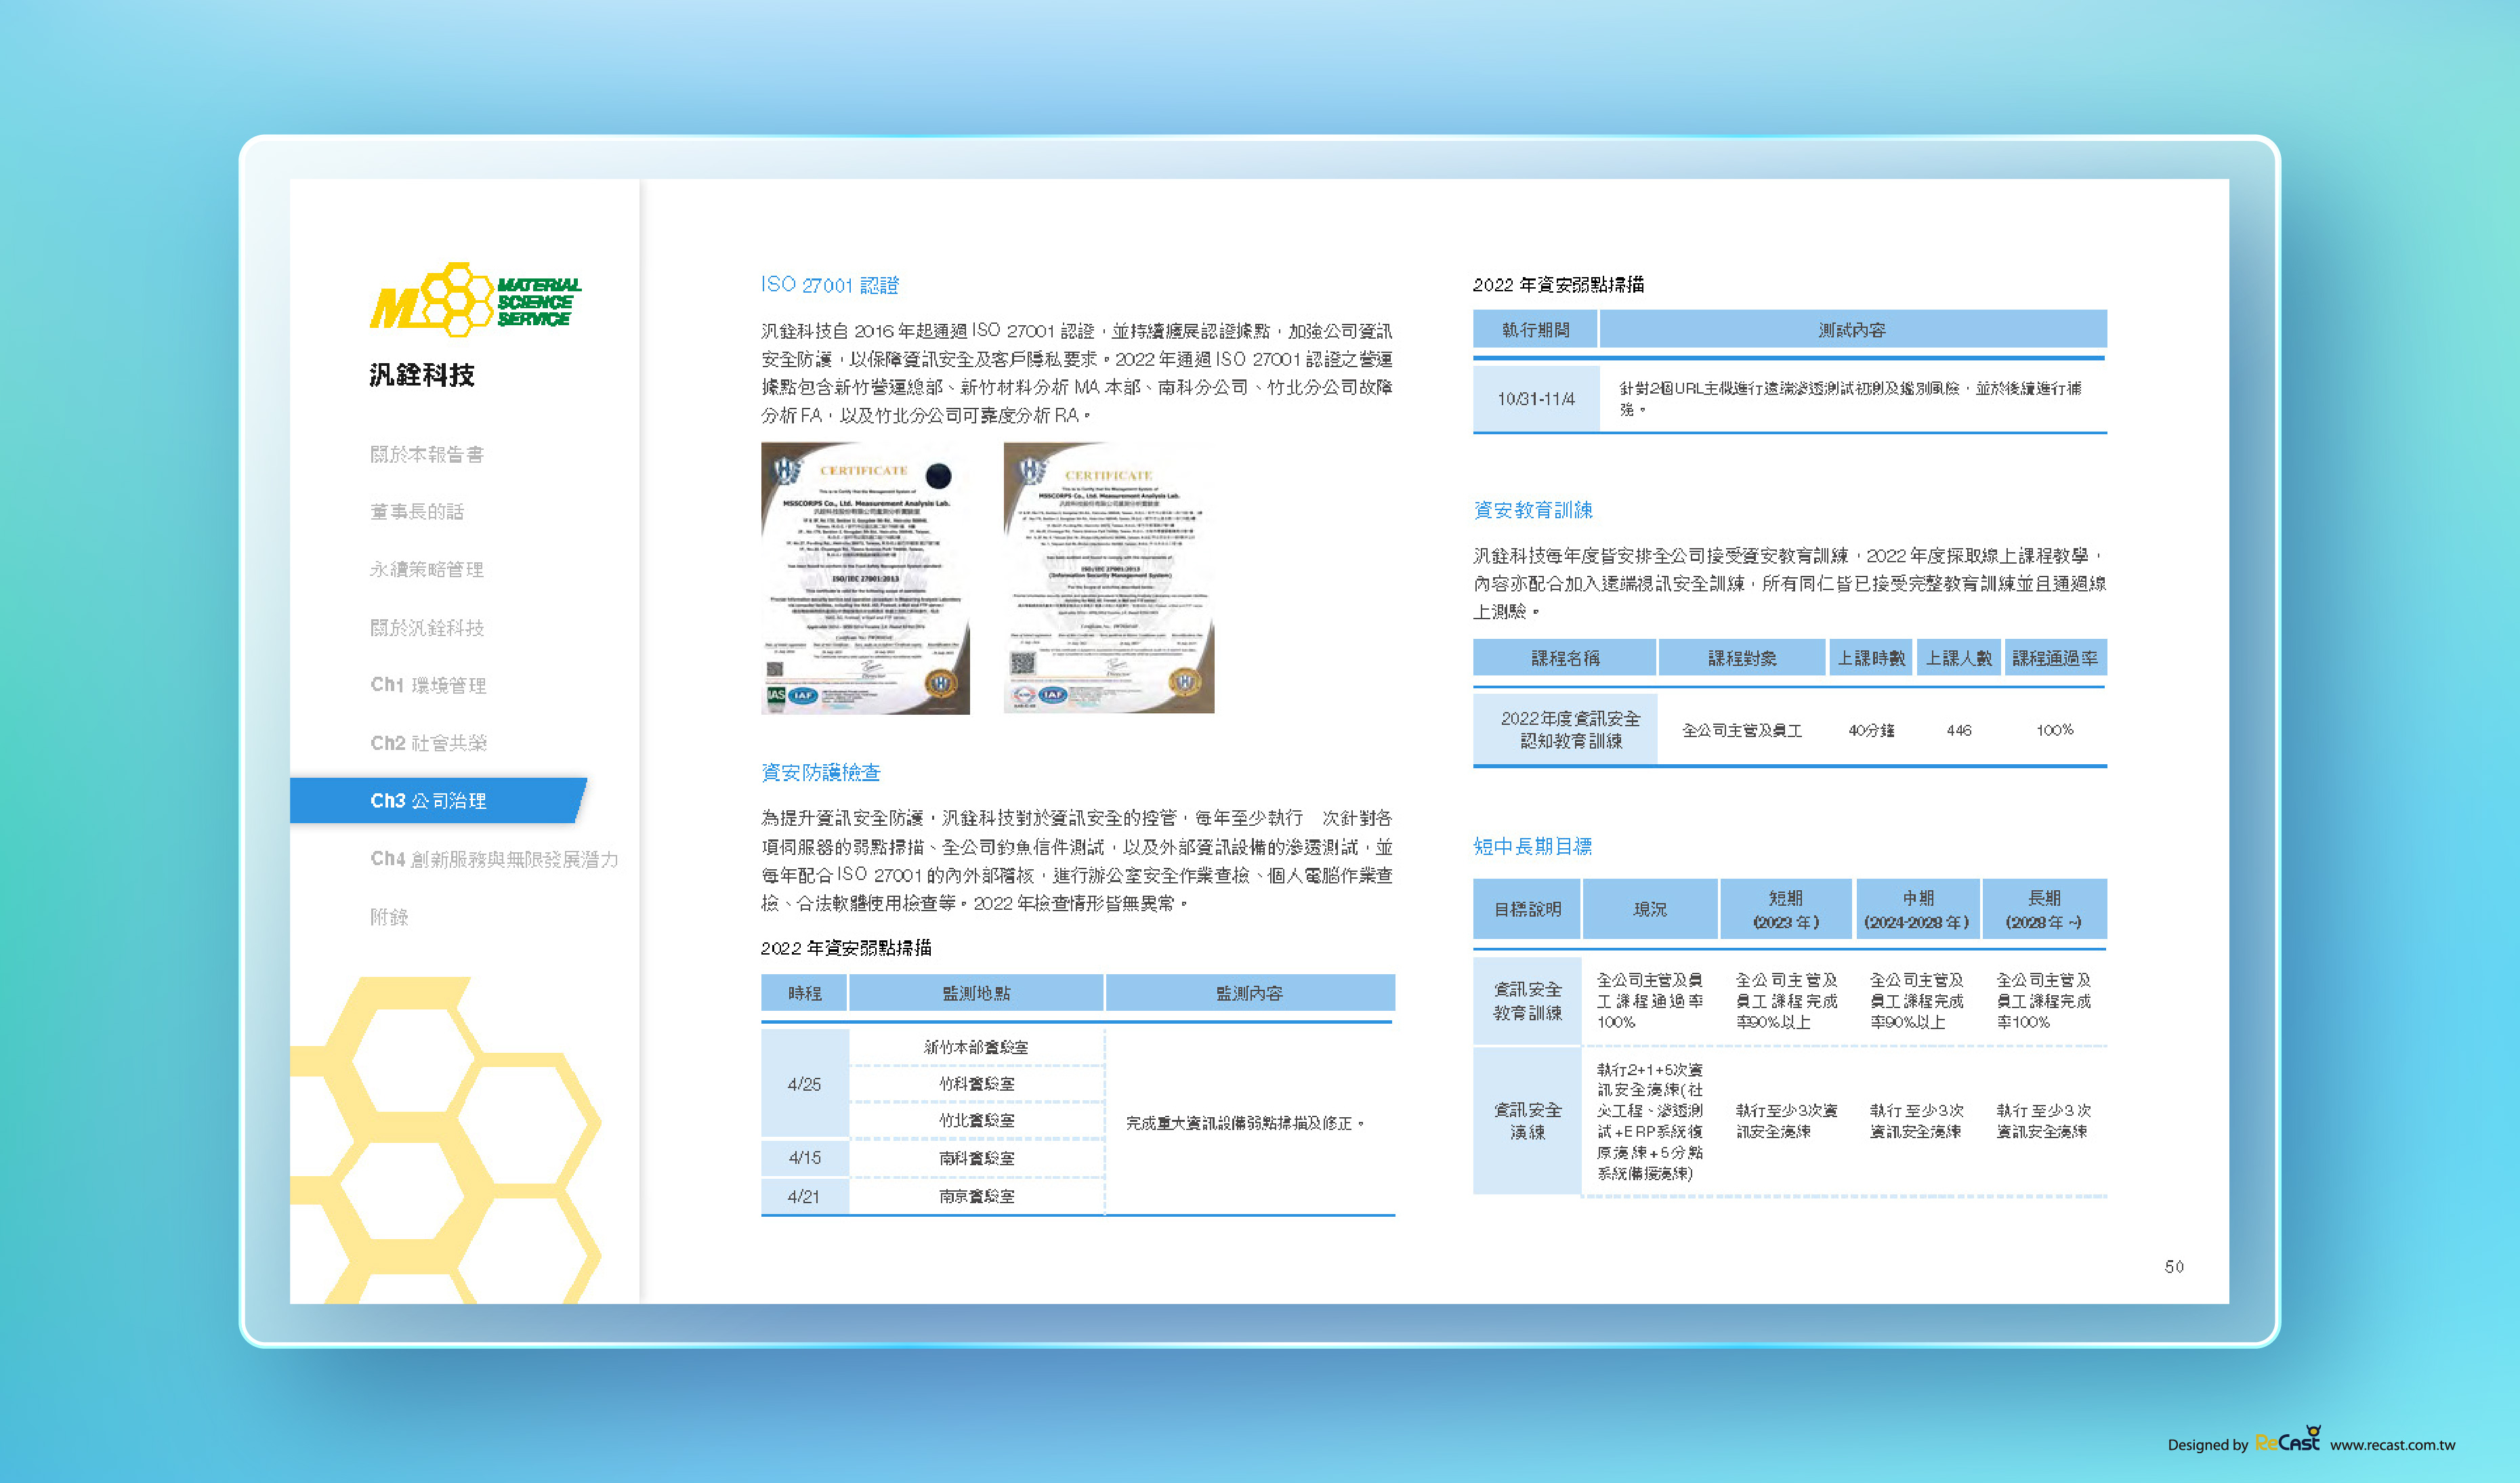Click the ISO 27001 認證 heading
This screenshot has width=2520, height=1483.
coord(829,285)
